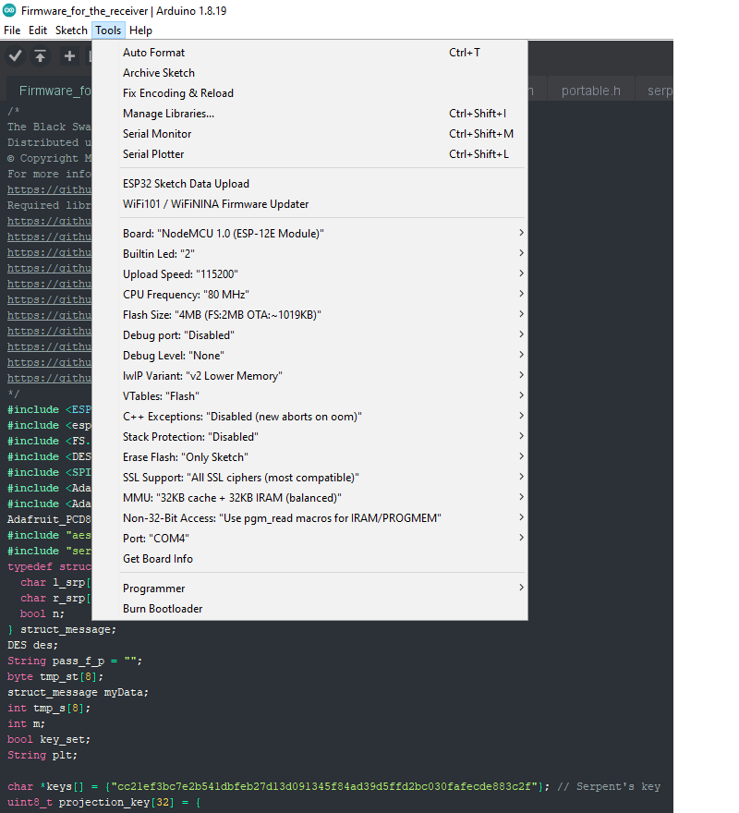Open the Help menu
The image size is (739, 813).
(140, 30)
